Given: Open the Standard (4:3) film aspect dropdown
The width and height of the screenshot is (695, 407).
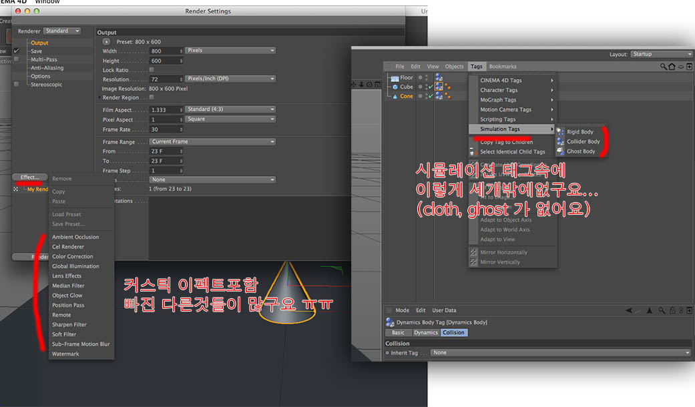Looking at the screenshot, I should pyautogui.click(x=230, y=109).
